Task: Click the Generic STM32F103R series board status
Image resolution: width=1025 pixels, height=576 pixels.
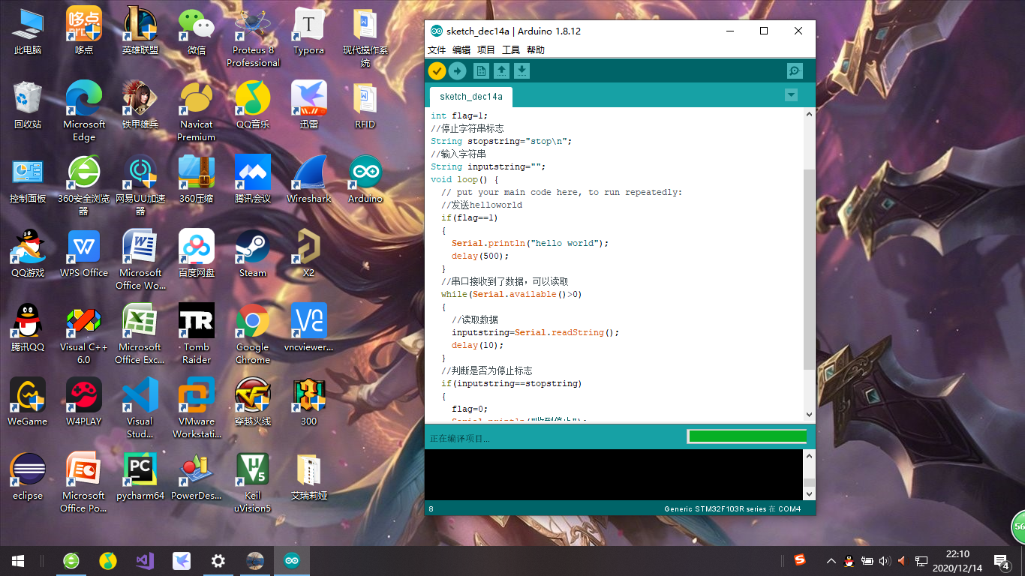Action: [x=732, y=509]
